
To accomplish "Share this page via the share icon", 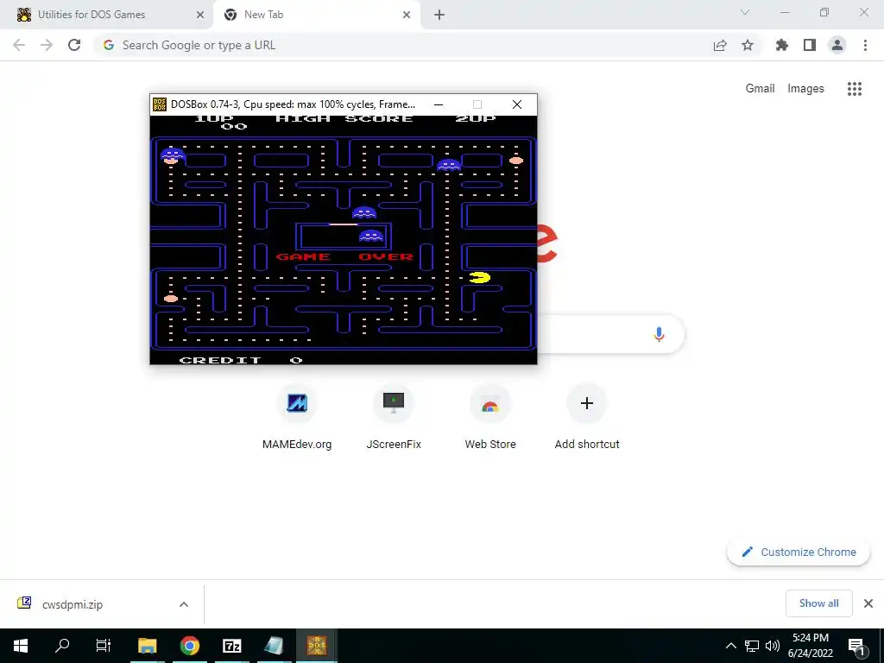I will tap(720, 45).
